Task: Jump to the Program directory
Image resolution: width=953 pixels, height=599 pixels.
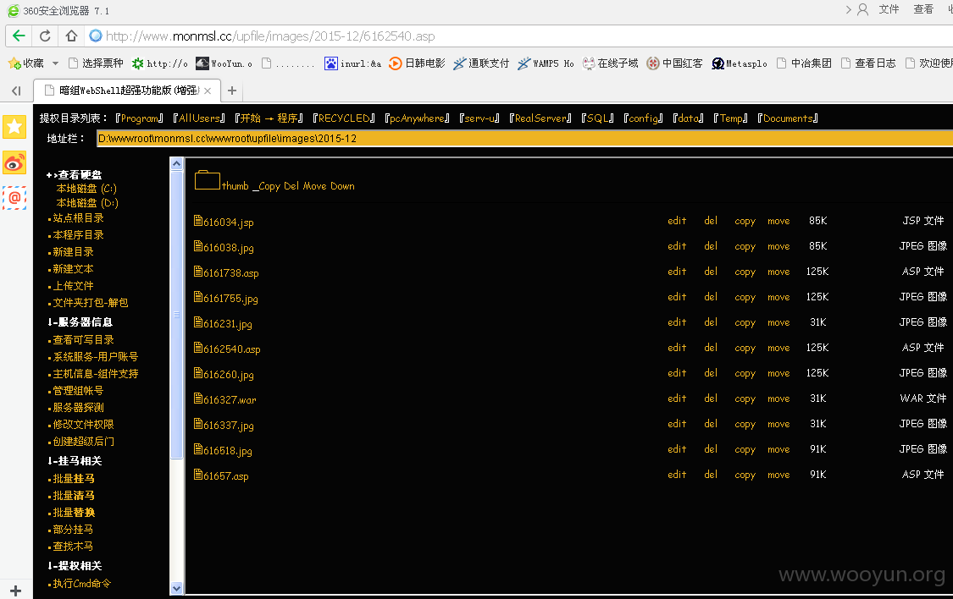Action: [139, 118]
